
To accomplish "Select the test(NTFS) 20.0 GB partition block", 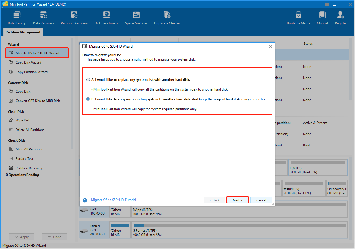I will [304, 188].
